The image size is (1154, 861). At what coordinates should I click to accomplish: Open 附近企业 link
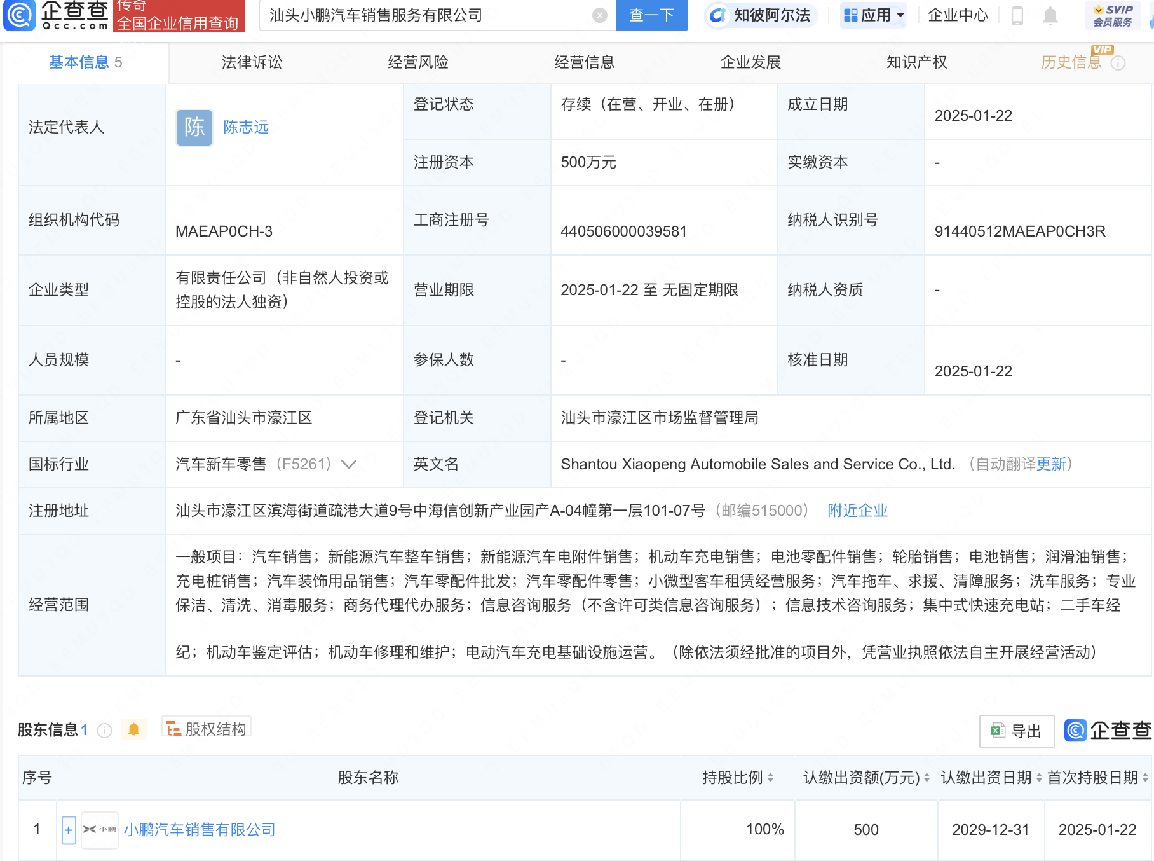[857, 511]
